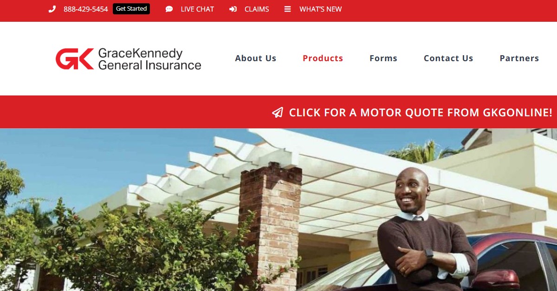Click the phone handset icon
557x291 pixels.
52,9
